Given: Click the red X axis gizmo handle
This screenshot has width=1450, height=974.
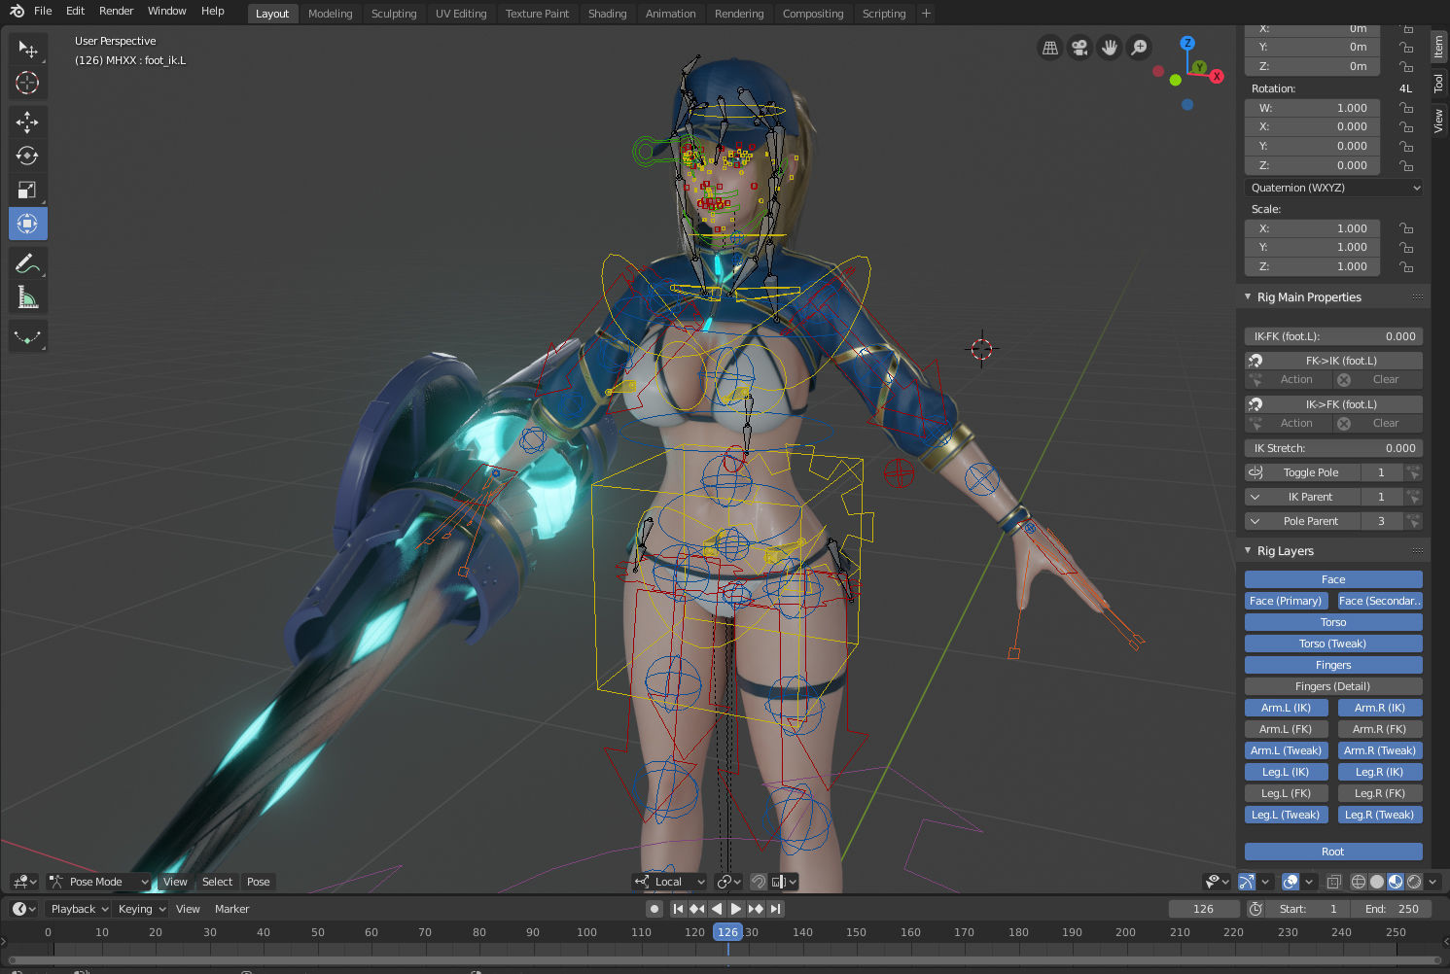Looking at the screenshot, I should (x=1217, y=76).
